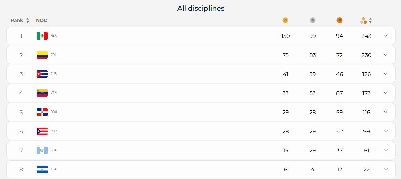Click the NOC column header
The width and height of the screenshot is (401, 179).
41,20
